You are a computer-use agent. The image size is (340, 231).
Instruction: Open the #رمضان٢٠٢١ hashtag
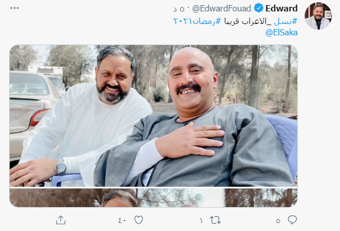(x=197, y=21)
